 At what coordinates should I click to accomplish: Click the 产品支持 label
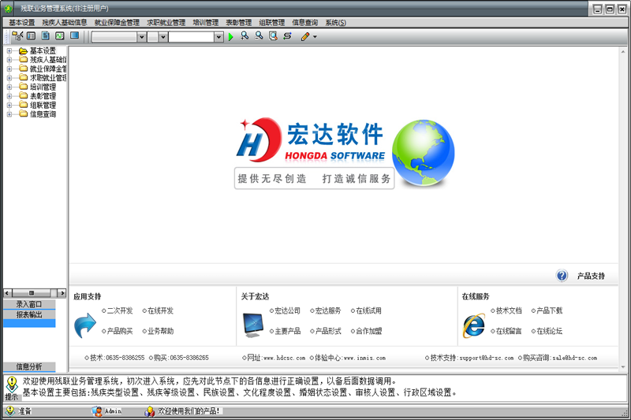tap(591, 276)
